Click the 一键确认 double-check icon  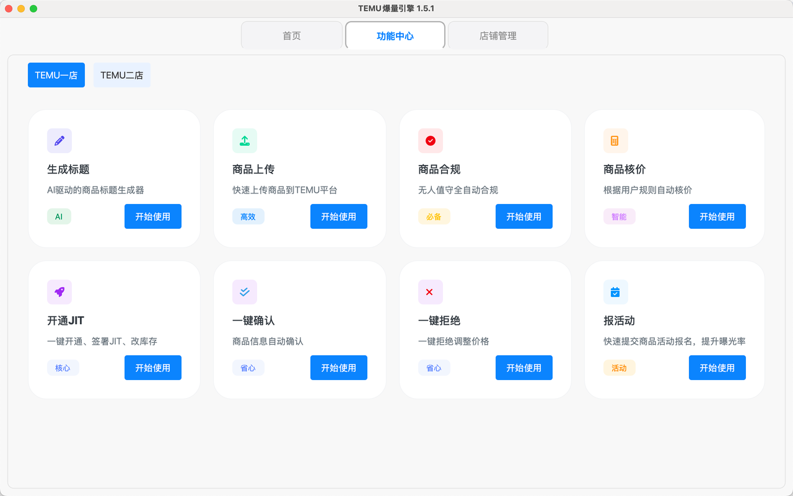[245, 292]
